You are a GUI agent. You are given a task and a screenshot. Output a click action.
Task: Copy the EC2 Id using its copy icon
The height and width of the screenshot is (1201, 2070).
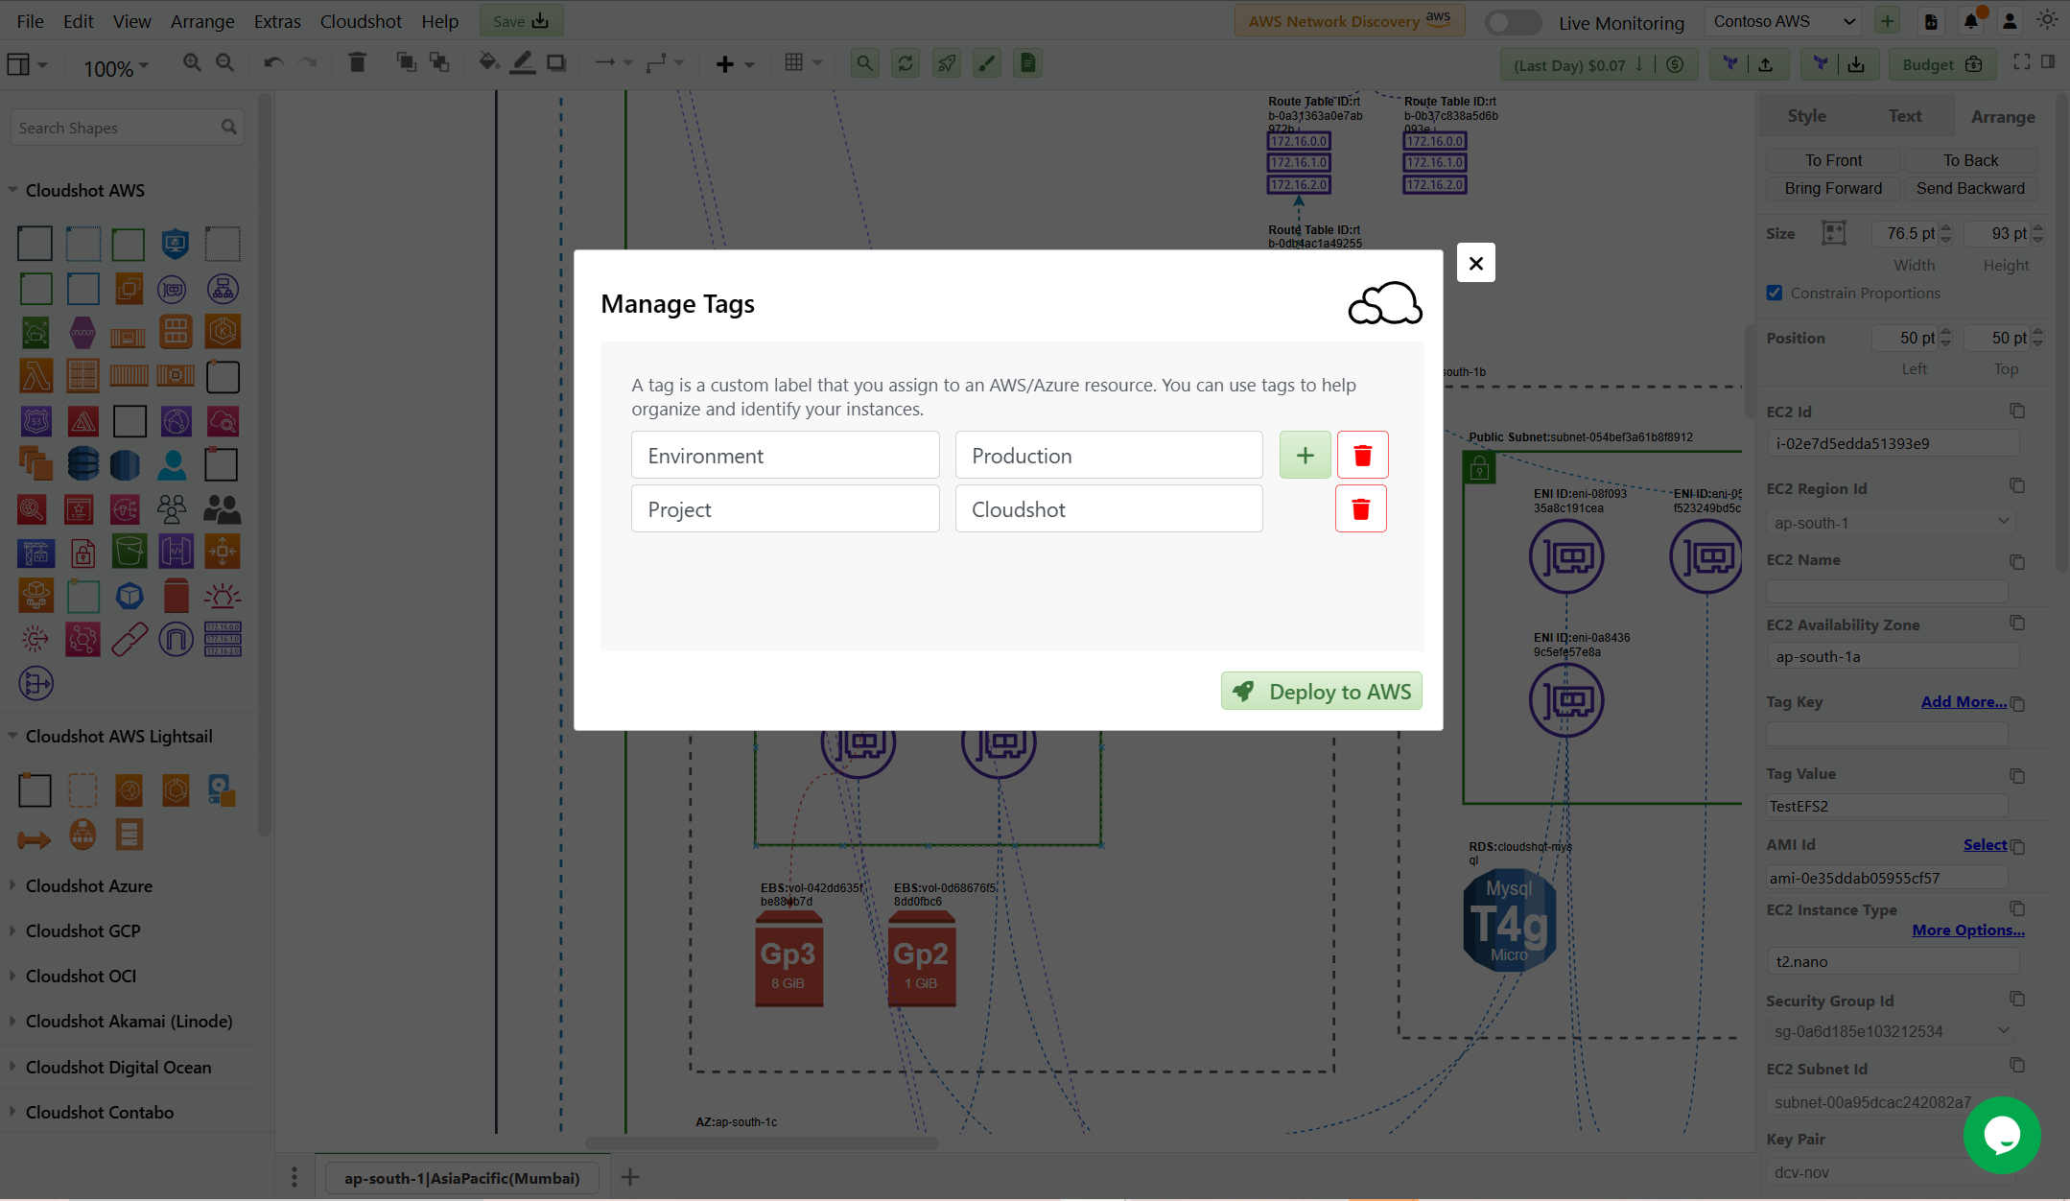pyautogui.click(x=2016, y=411)
